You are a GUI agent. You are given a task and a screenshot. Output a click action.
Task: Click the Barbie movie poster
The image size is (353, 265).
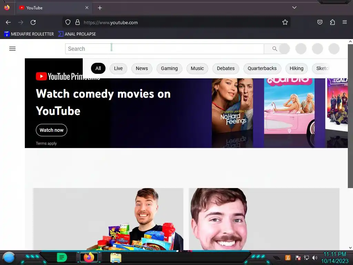click(x=289, y=106)
